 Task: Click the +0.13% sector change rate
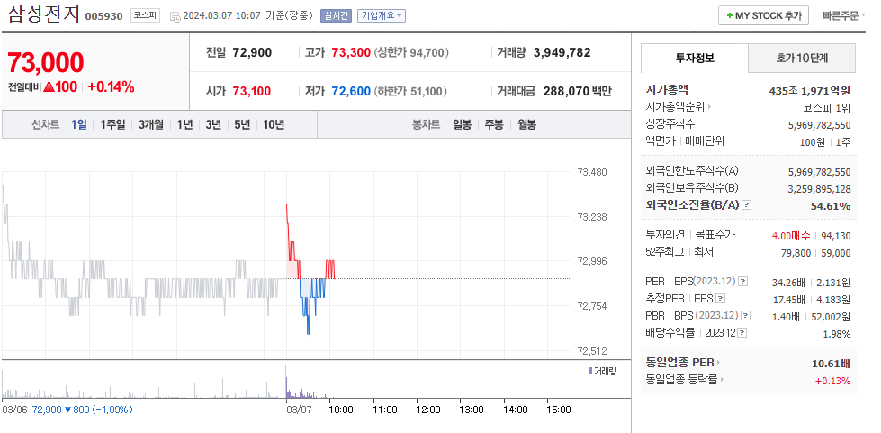coord(832,382)
